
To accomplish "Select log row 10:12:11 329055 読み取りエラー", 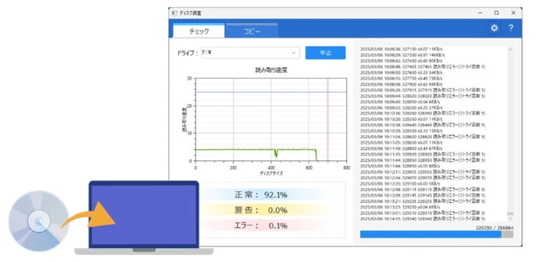I will point(423,171).
